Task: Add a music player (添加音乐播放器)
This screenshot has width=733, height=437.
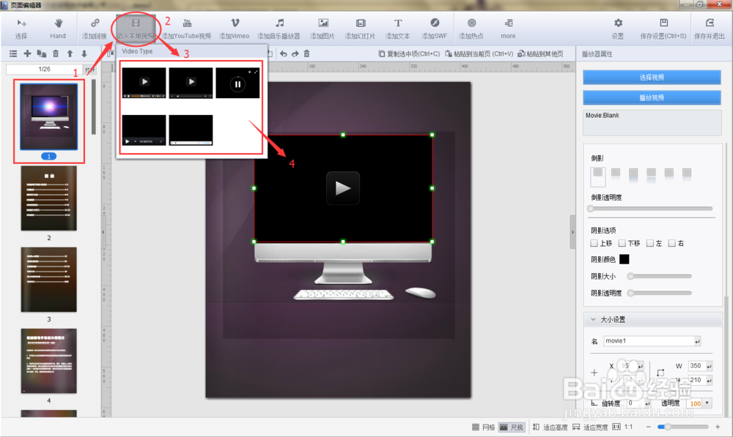Action: [279, 29]
